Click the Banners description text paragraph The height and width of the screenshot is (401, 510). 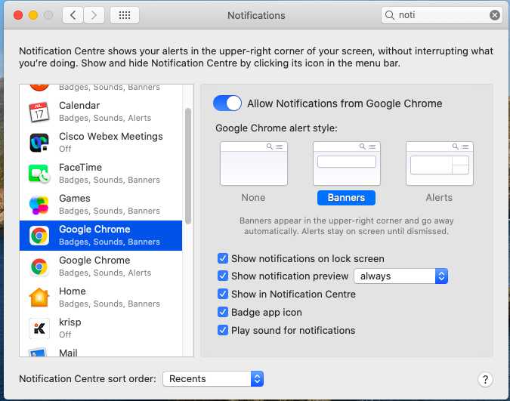click(346, 226)
